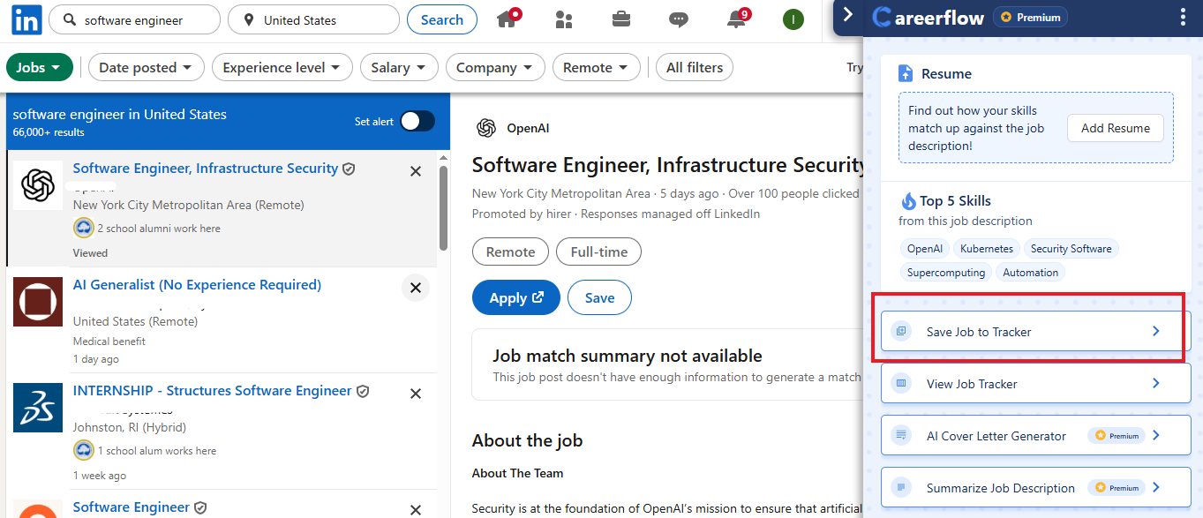Click the Apply button
The image size is (1203, 518).
[516, 298]
